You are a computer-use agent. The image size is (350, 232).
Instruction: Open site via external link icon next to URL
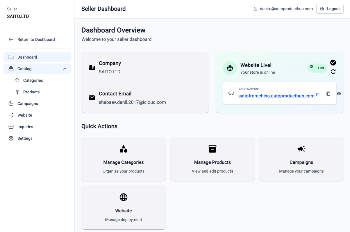click(317, 94)
